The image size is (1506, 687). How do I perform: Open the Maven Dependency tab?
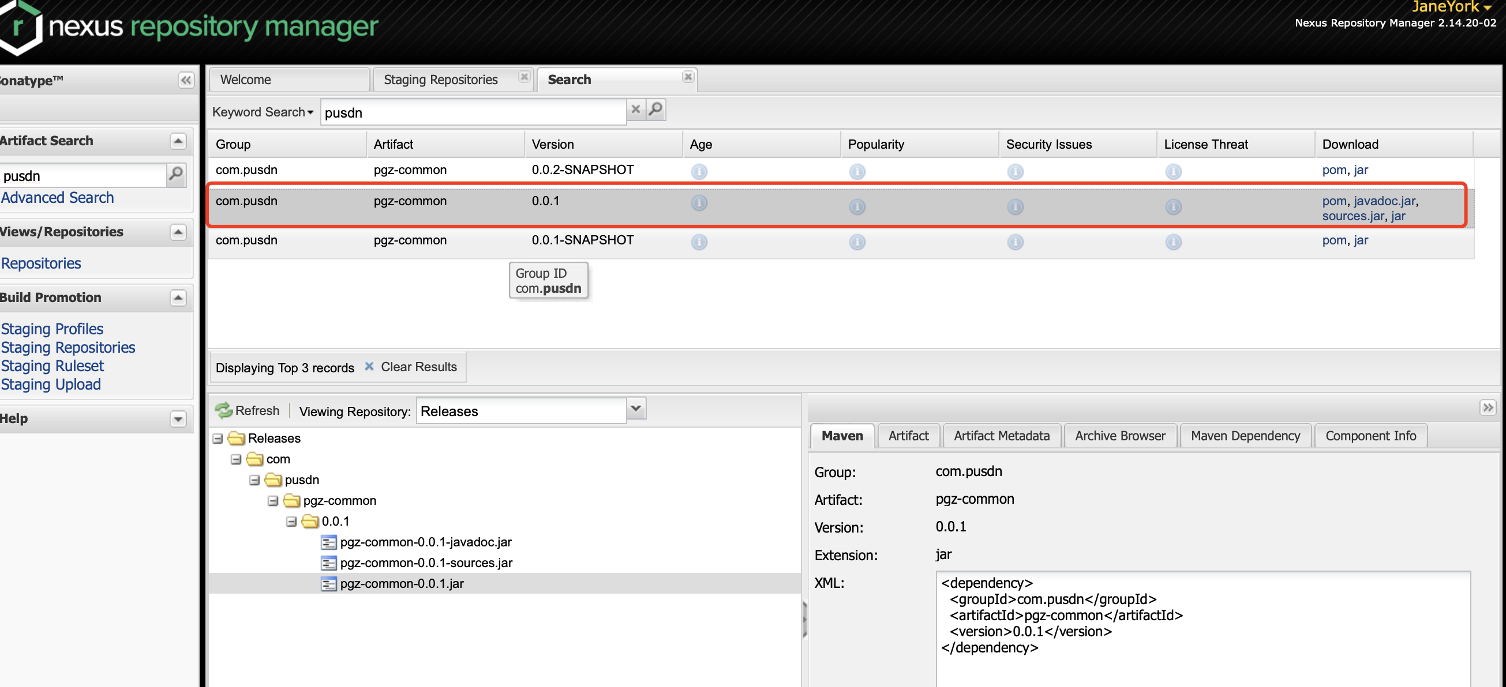click(x=1245, y=436)
